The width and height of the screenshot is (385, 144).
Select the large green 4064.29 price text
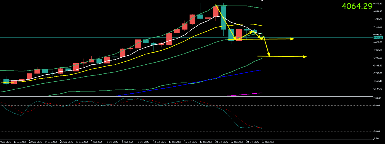[357, 6]
